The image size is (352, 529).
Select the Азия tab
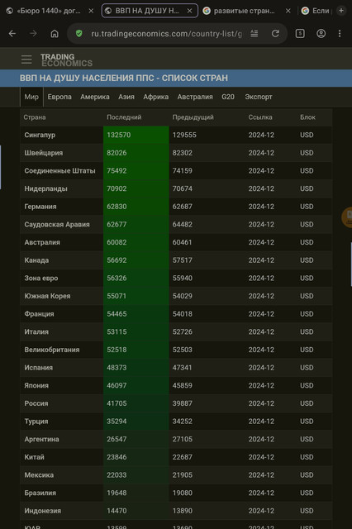pyautogui.click(x=126, y=97)
